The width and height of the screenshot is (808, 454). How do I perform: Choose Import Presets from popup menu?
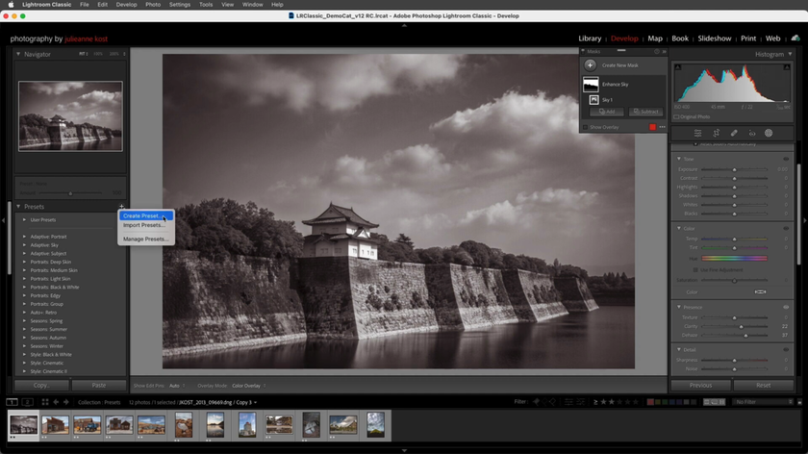(x=146, y=225)
